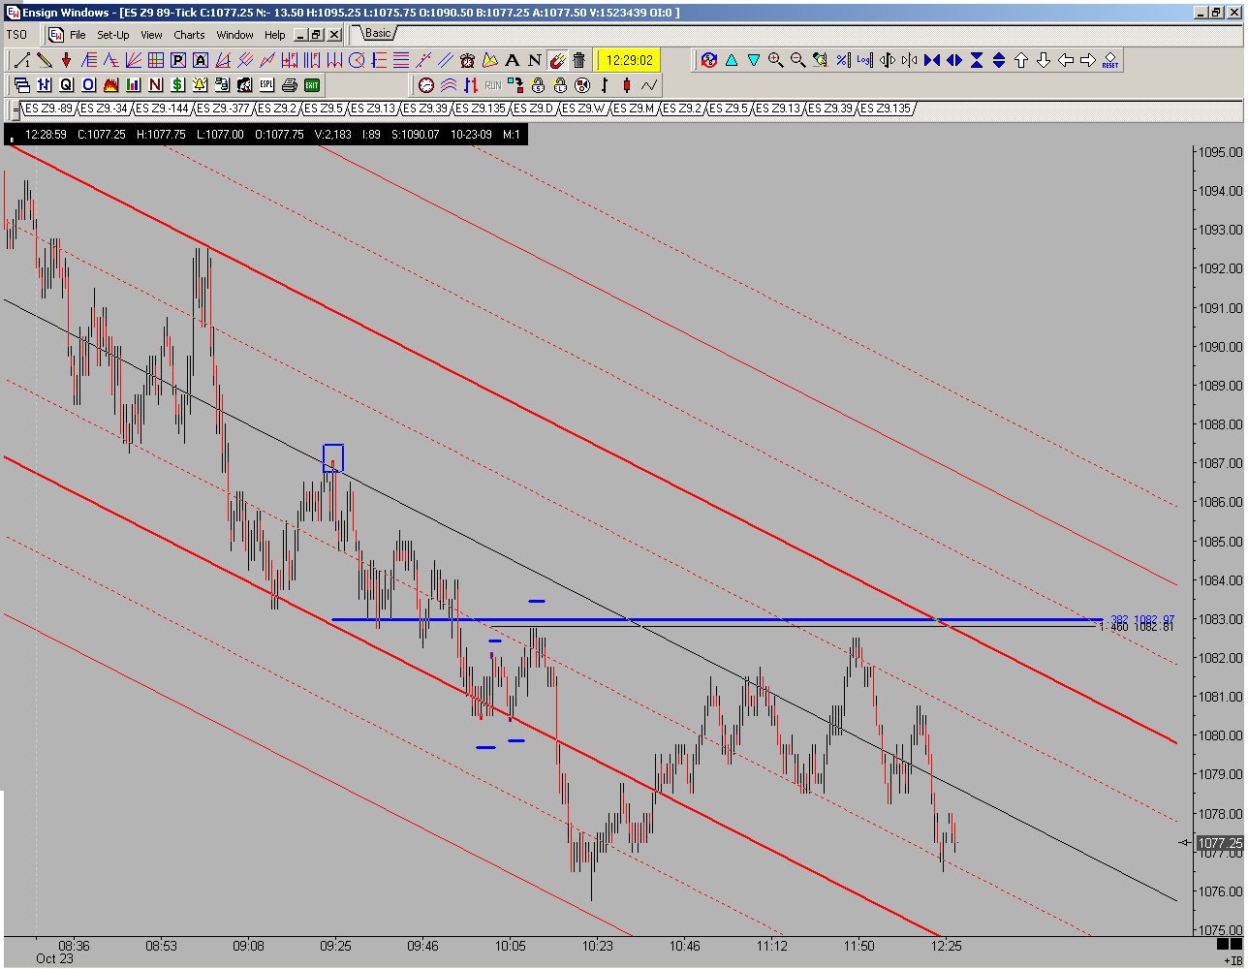Pick the red down arrow marker tool

click(66, 60)
